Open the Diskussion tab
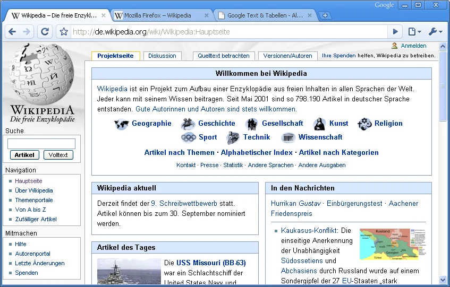This screenshot has height=287, width=450. click(x=162, y=56)
